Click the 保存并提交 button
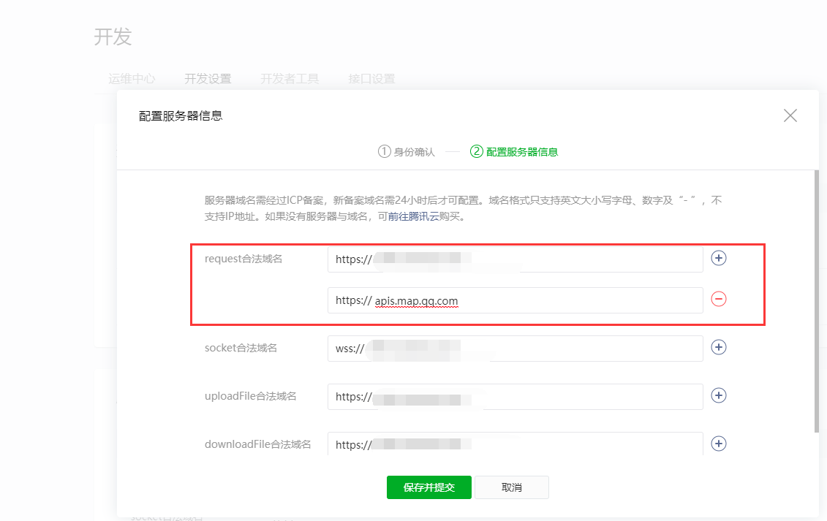 [429, 487]
